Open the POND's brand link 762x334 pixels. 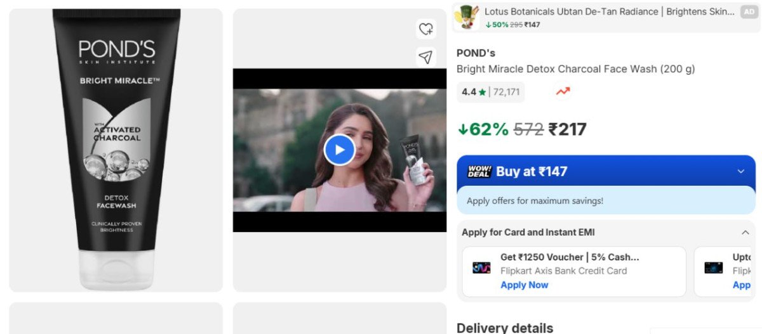476,53
